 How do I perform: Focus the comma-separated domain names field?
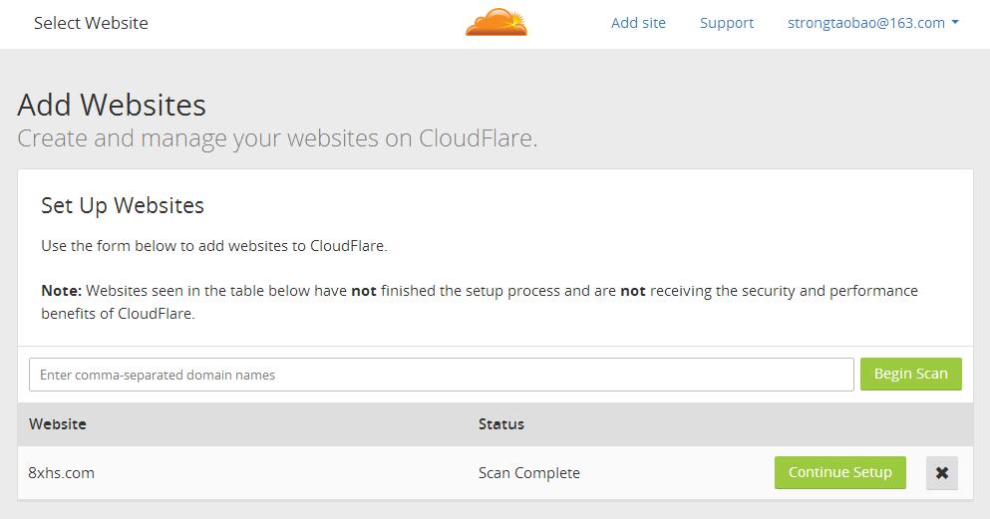(442, 375)
